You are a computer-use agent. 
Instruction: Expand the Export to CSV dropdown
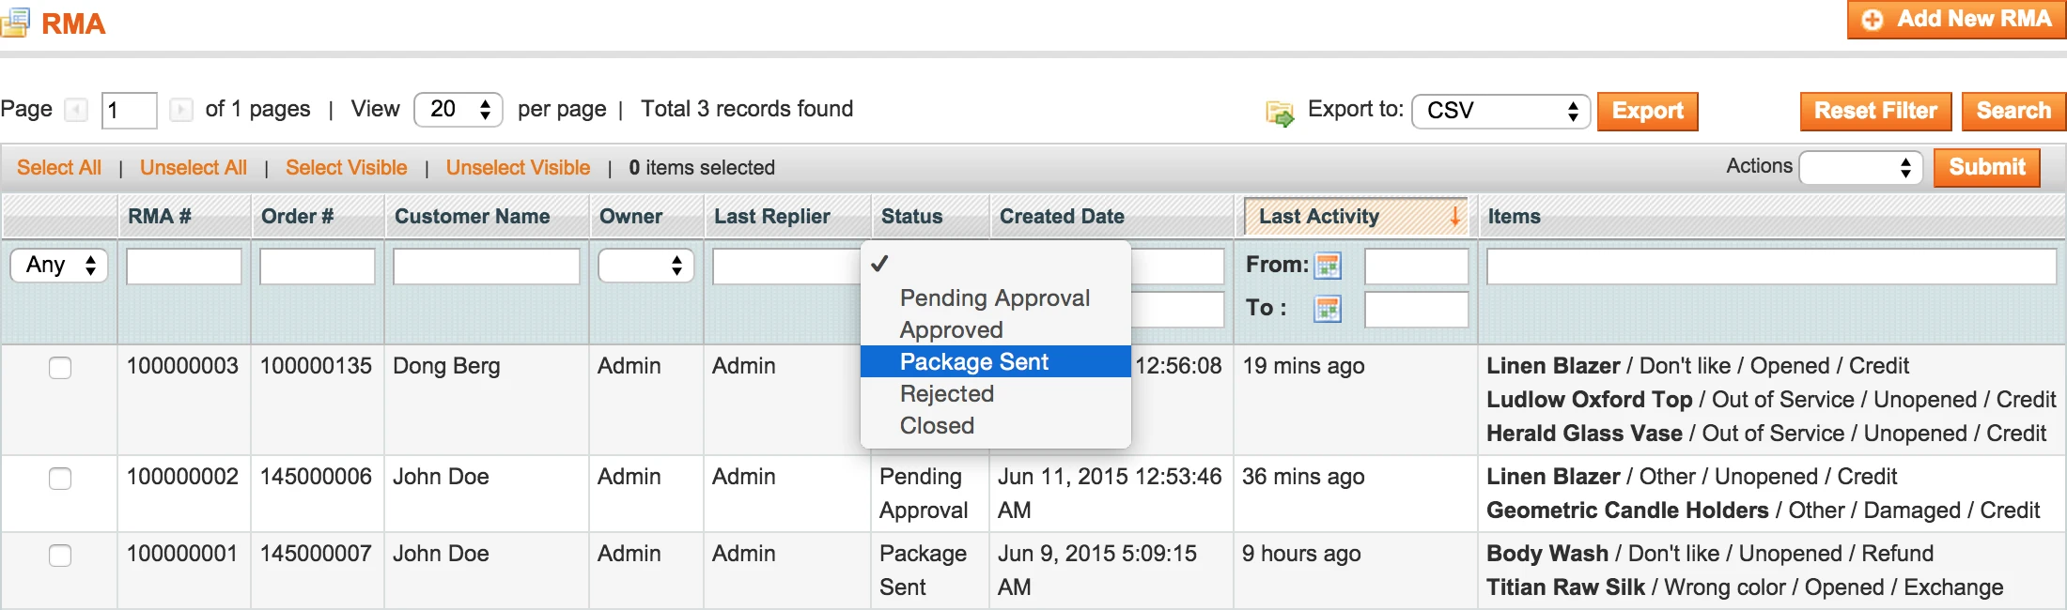tap(1500, 111)
